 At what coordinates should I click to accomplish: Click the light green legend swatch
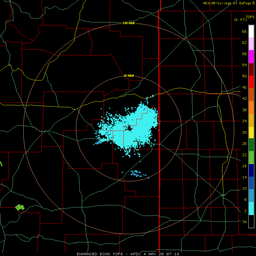click(251, 158)
